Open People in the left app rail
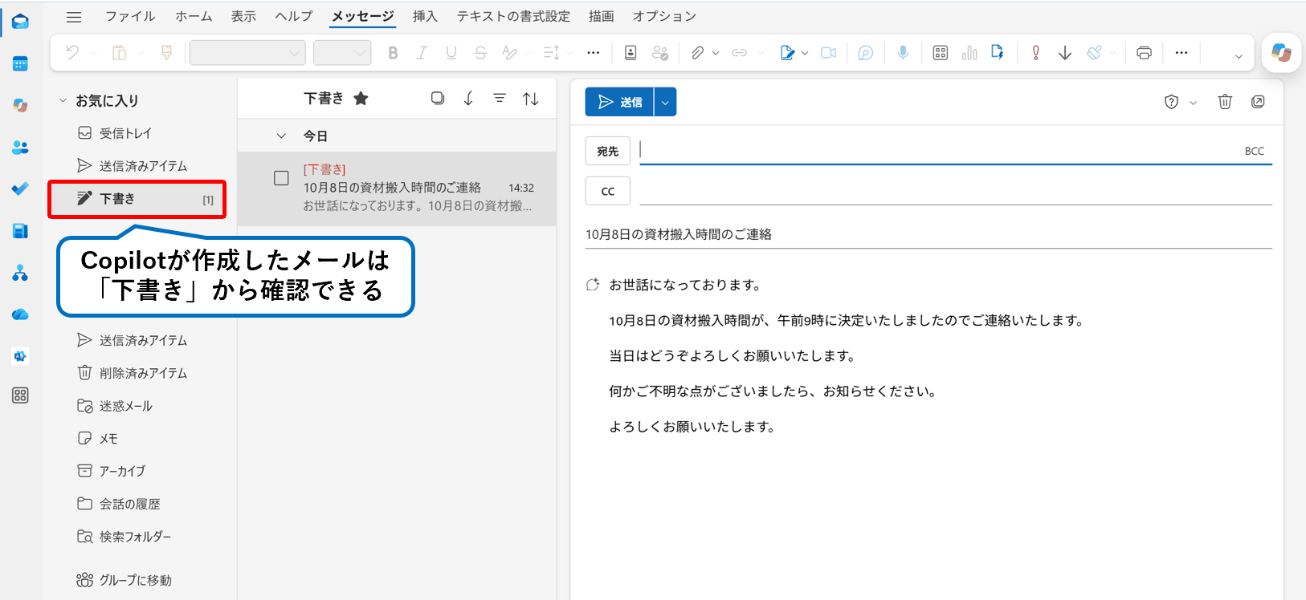Screen dimensions: 1306x600 pyautogui.click(x=20, y=148)
